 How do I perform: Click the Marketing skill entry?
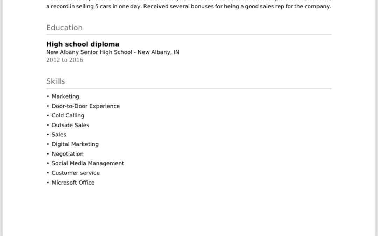[65, 96]
